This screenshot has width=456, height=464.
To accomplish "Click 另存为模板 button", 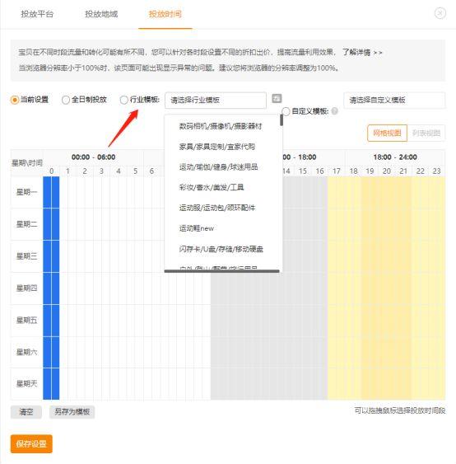I will tap(72, 411).
